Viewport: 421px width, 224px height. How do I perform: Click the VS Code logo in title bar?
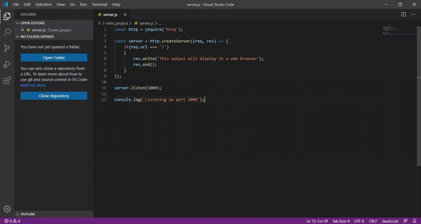(x=5, y=4)
